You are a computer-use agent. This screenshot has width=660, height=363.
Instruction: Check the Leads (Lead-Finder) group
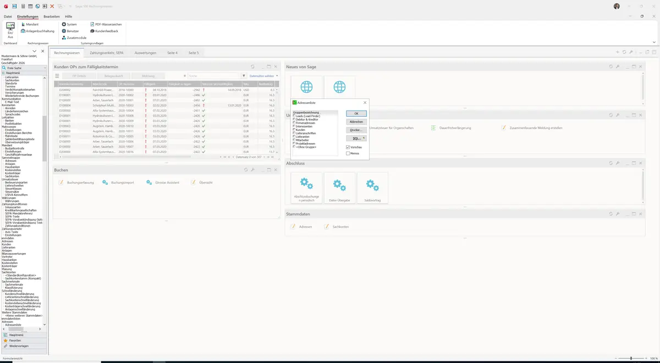294,116
